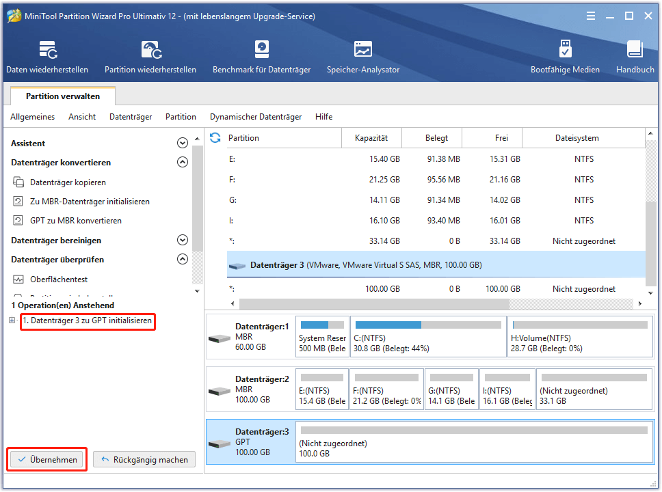The width and height of the screenshot is (662, 492).
Task: Select 33.1 GB unallocated block on Disk 2
Action: [594, 389]
